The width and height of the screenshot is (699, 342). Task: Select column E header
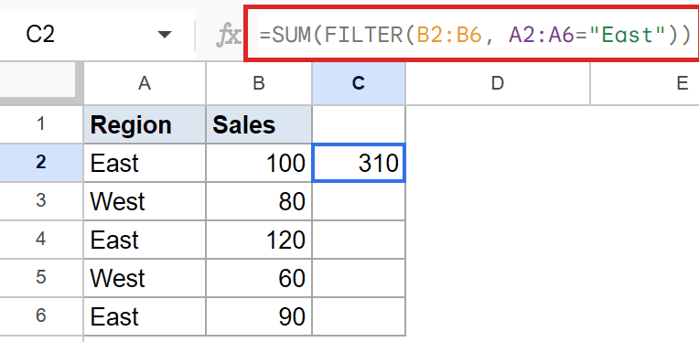(x=645, y=83)
